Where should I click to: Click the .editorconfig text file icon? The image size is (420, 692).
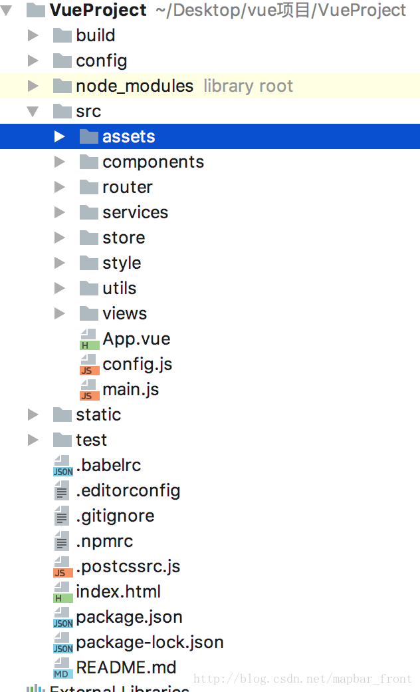[x=62, y=491]
